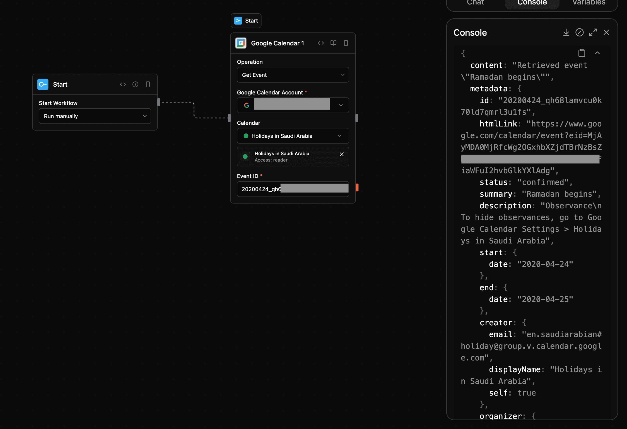Remove selected Holidays in Saudi Arabia calendar
The height and width of the screenshot is (429, 627).
(x=342, y=154)
